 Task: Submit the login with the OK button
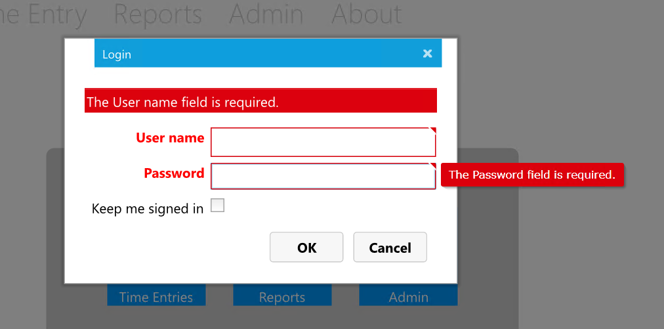pyautogui.click(x=306, y=247)
